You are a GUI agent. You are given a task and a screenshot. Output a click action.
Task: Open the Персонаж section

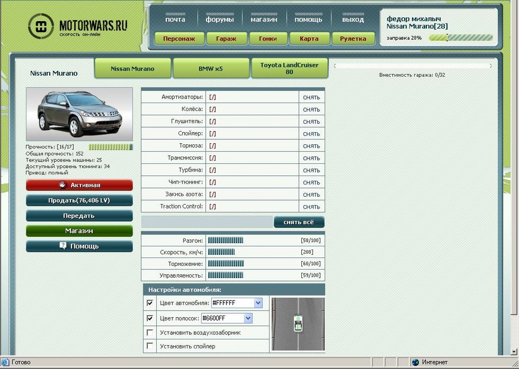point(179,38)
